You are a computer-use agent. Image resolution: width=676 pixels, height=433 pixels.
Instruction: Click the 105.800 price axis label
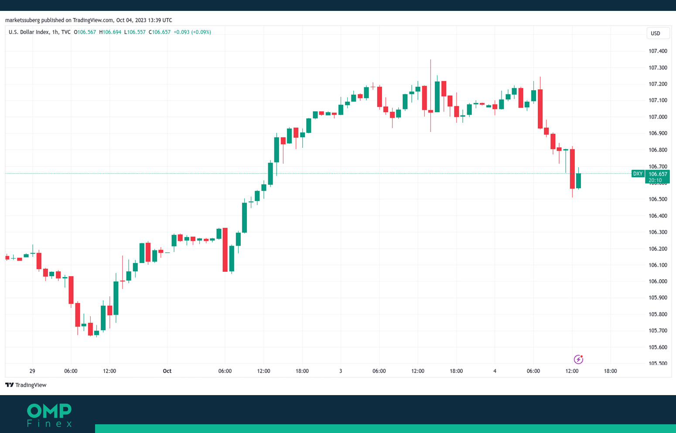(658, 314)
